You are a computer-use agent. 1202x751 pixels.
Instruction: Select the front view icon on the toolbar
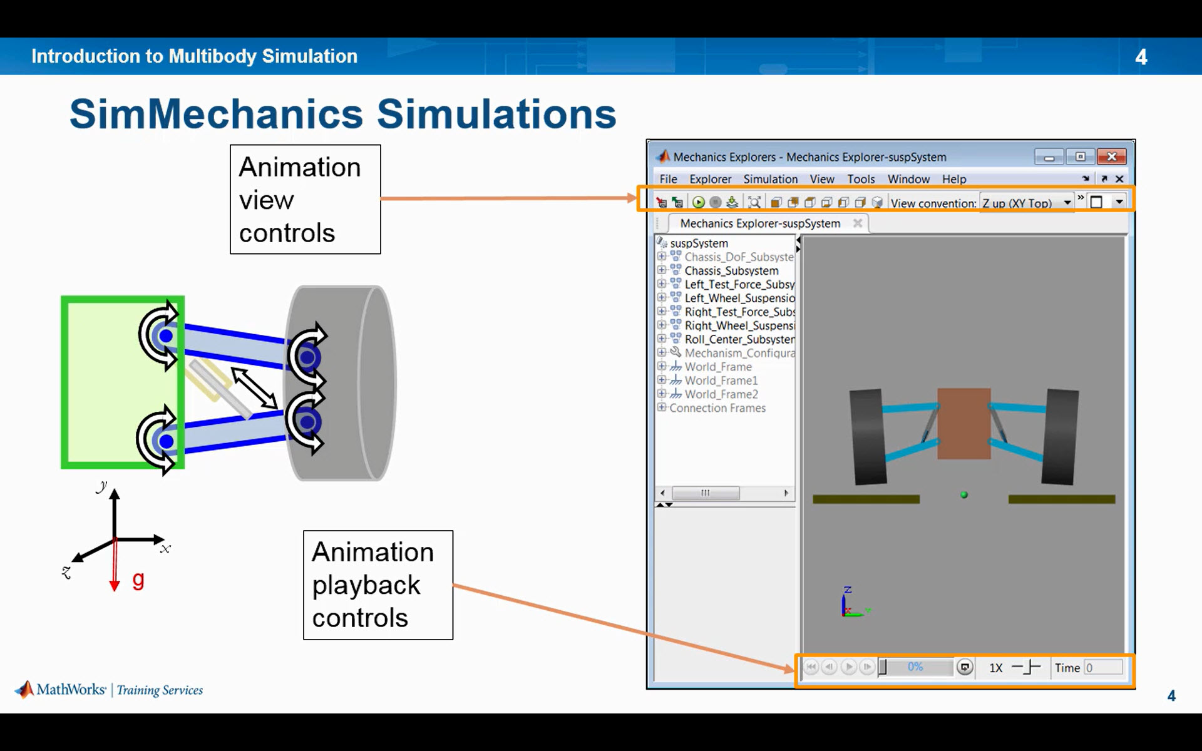[776, 202]
